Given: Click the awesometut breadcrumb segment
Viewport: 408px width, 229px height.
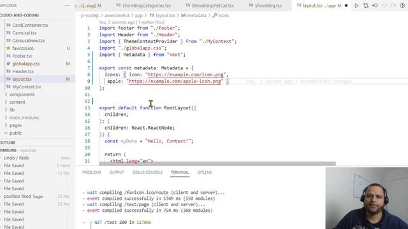Looking at the screenshot, I should pos(117,15).
